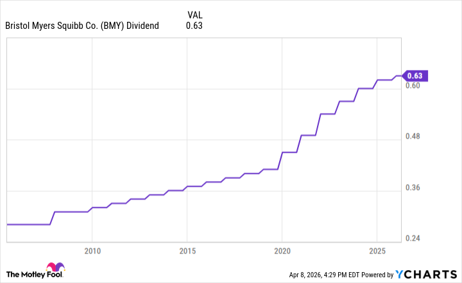Viewport: 462px width, 283px height.
Task: Click the 0.63 value in the legend
Action: (x=194, y=26)
